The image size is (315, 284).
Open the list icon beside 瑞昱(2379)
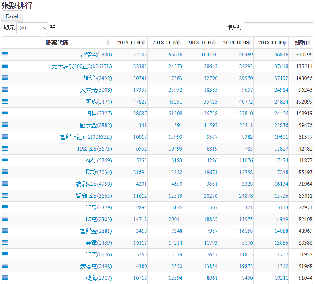tap(5, 207)
